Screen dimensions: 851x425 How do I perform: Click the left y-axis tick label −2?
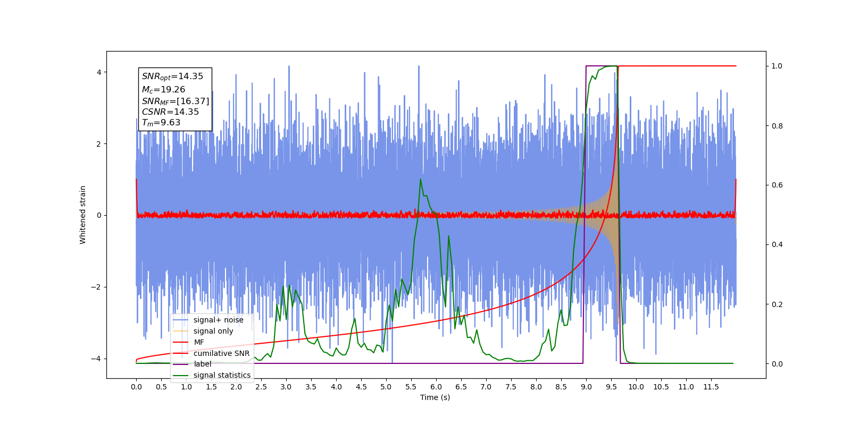click(96, 287)
